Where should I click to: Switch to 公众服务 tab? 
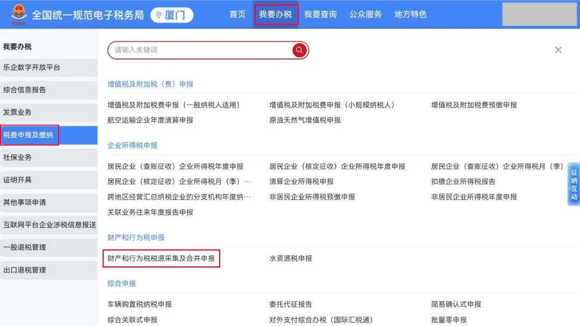[366, 14]
